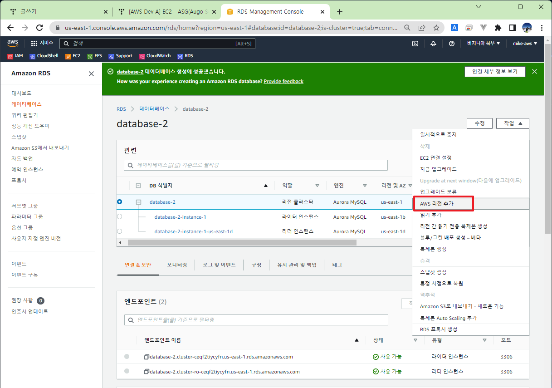The image size is (552, 388).
Task: Reload the browser page
Action: pyautogui.click(x=39, y=28)
